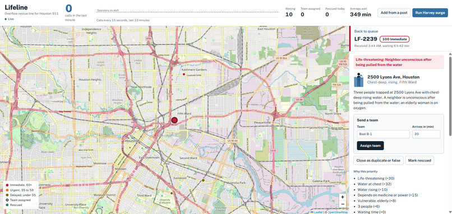The width and height of the screenshot is (452, 214).
Task: Edit the Arrives in minutes field
Action: click(x=426, y=134)
